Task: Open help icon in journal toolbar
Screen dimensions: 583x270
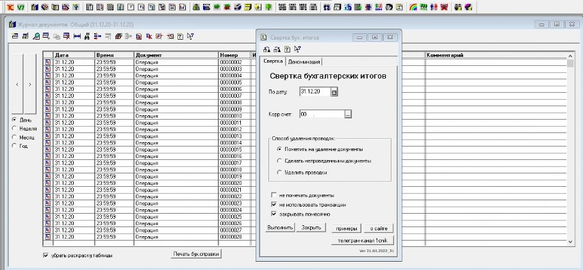Action: tap(181, 36)
